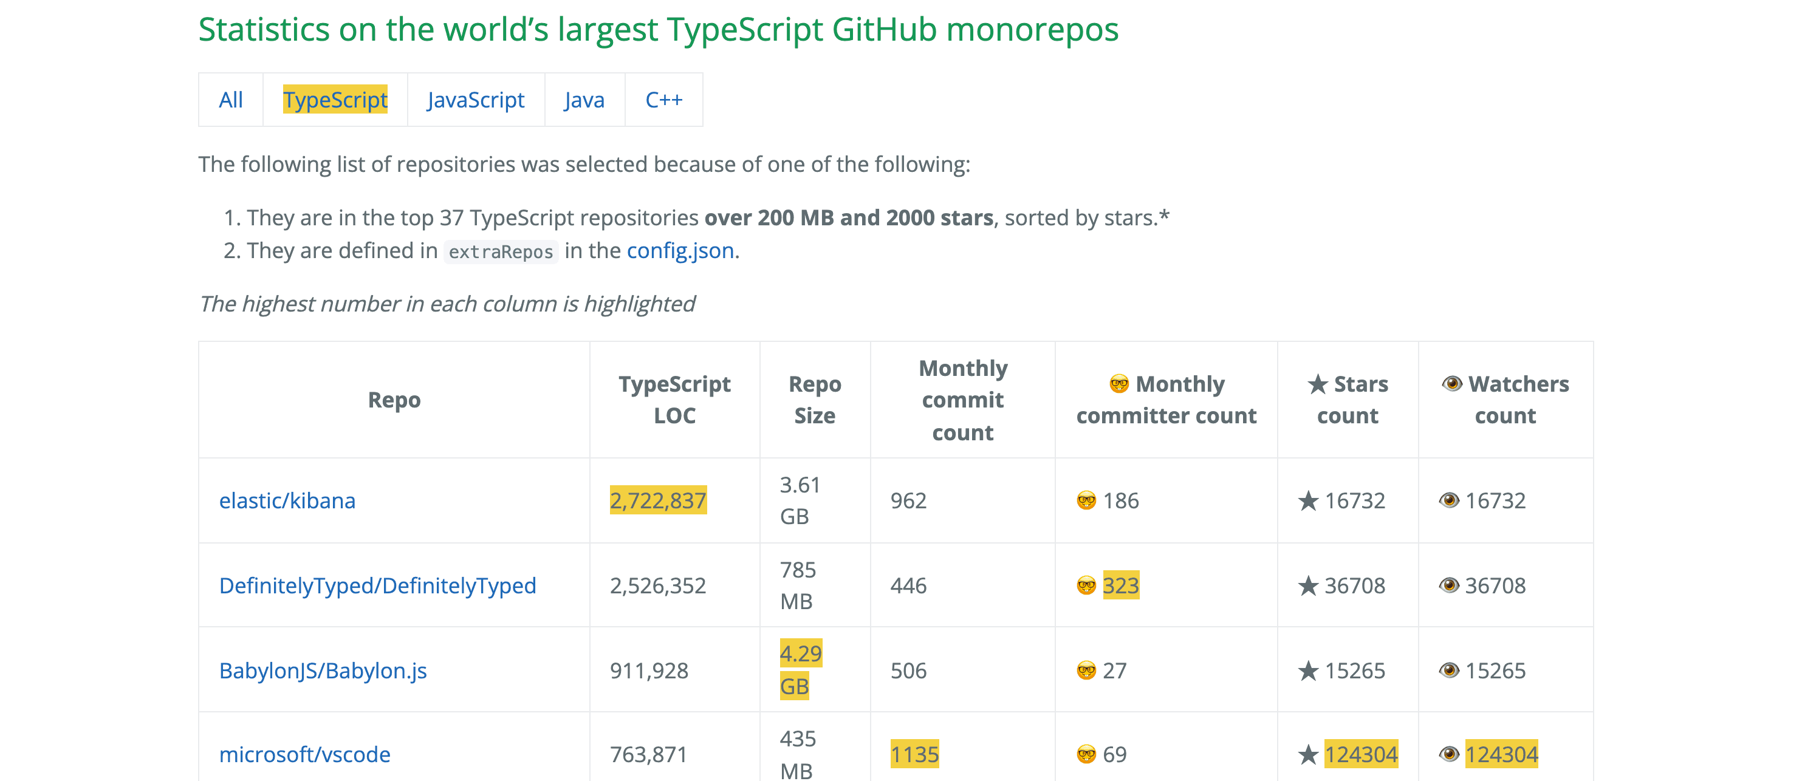Click the eye icon in the microsoft/vscode row
This screenshot has height=781, width=1819.
click(1449, 754)
